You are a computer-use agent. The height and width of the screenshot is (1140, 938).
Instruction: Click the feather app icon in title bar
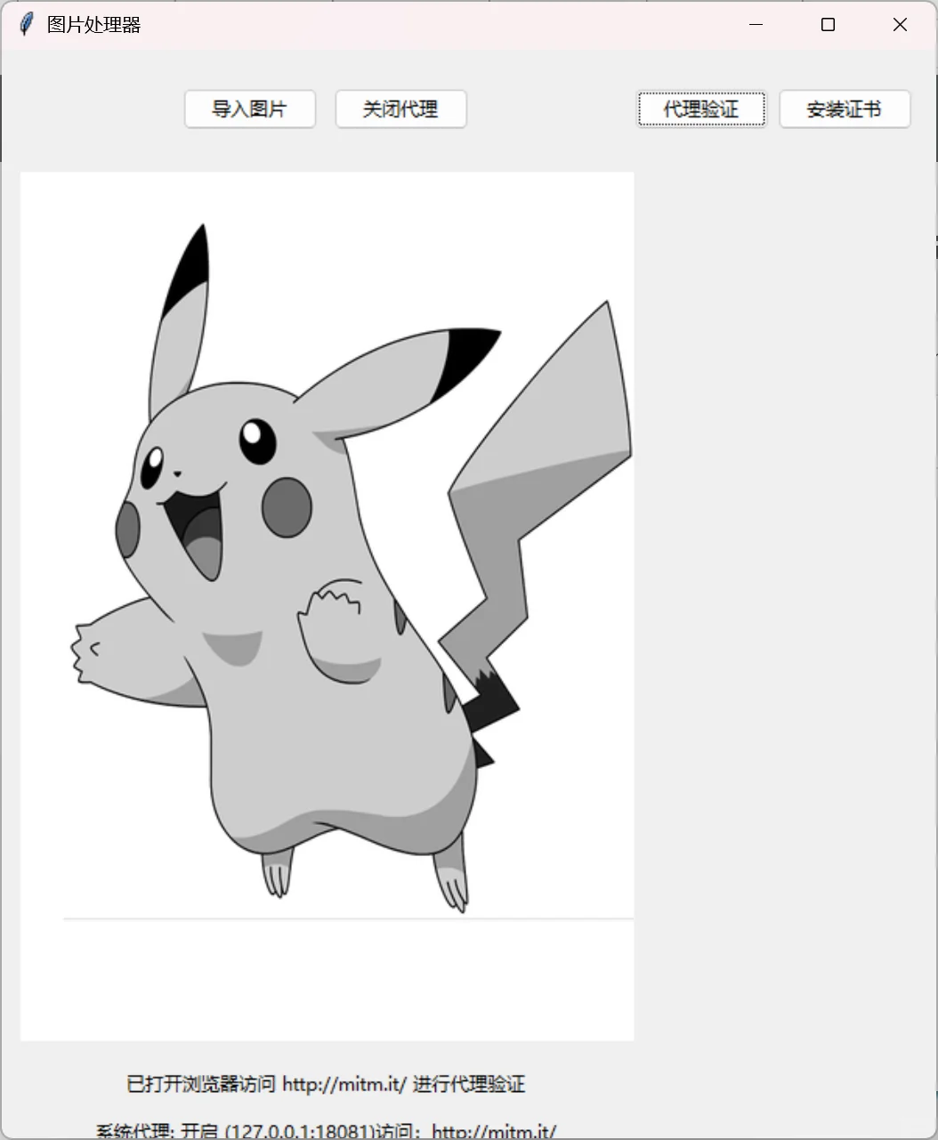(x=27, y=25)
